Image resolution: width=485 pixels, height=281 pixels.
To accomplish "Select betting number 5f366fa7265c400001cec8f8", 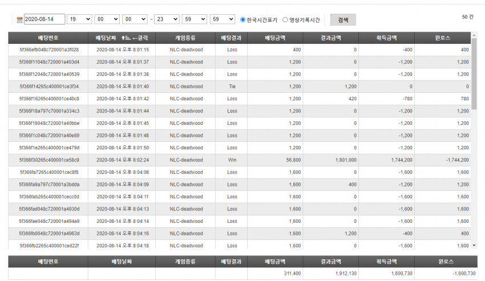I will (x=49, y=172).
